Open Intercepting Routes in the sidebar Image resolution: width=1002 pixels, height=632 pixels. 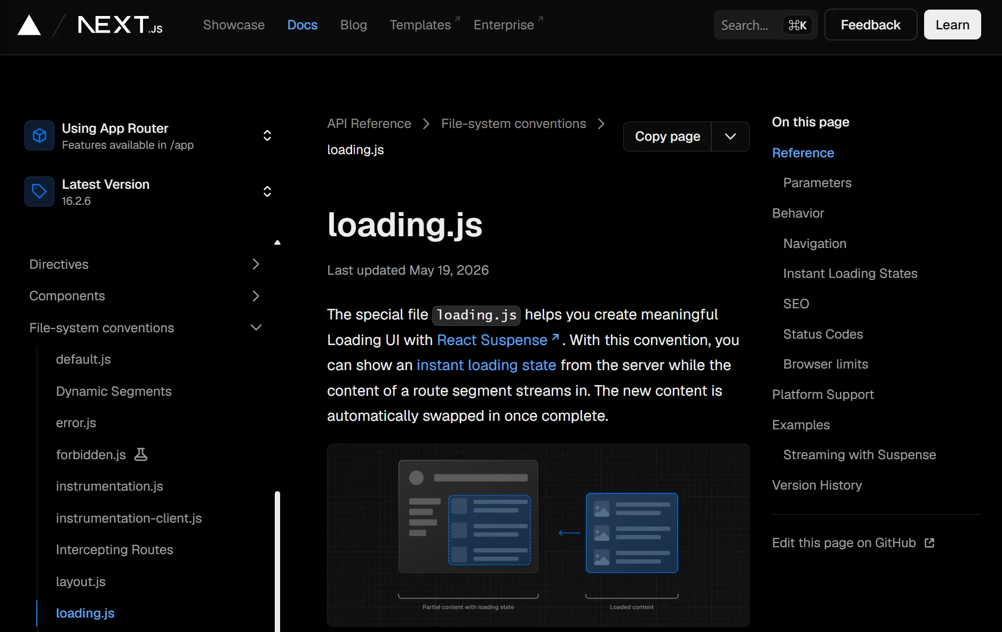click(x=115, y=550)
